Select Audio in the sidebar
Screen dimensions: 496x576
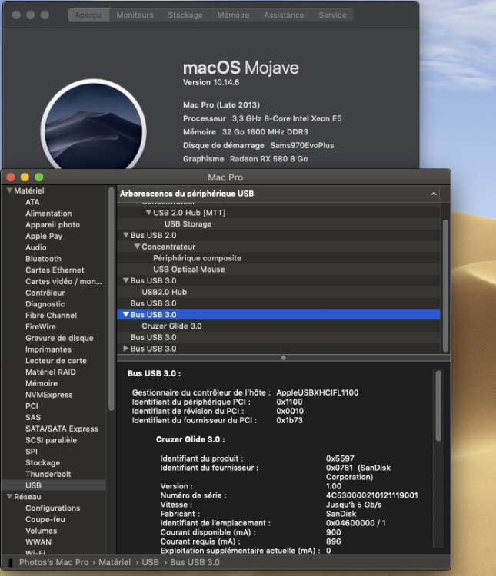coord(36,247)
